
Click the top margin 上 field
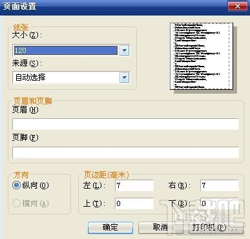[134, 203]
